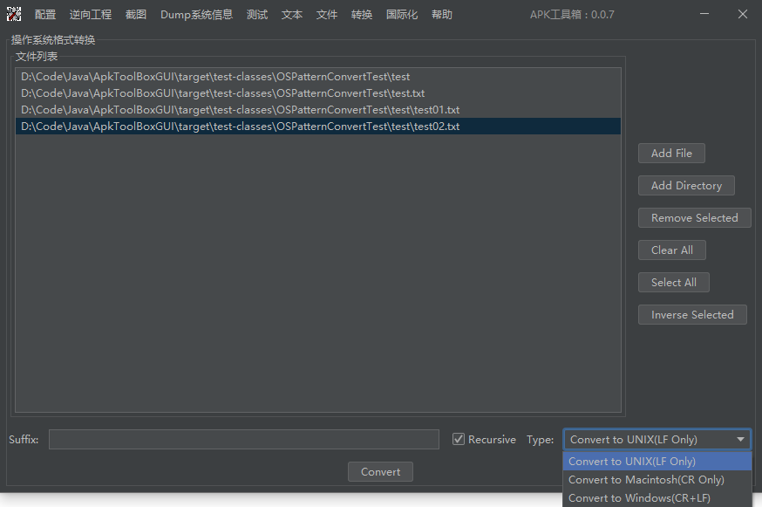Start conversion with Convert button
The height and width of the screenshot is (507, 762).
[380, 472]
